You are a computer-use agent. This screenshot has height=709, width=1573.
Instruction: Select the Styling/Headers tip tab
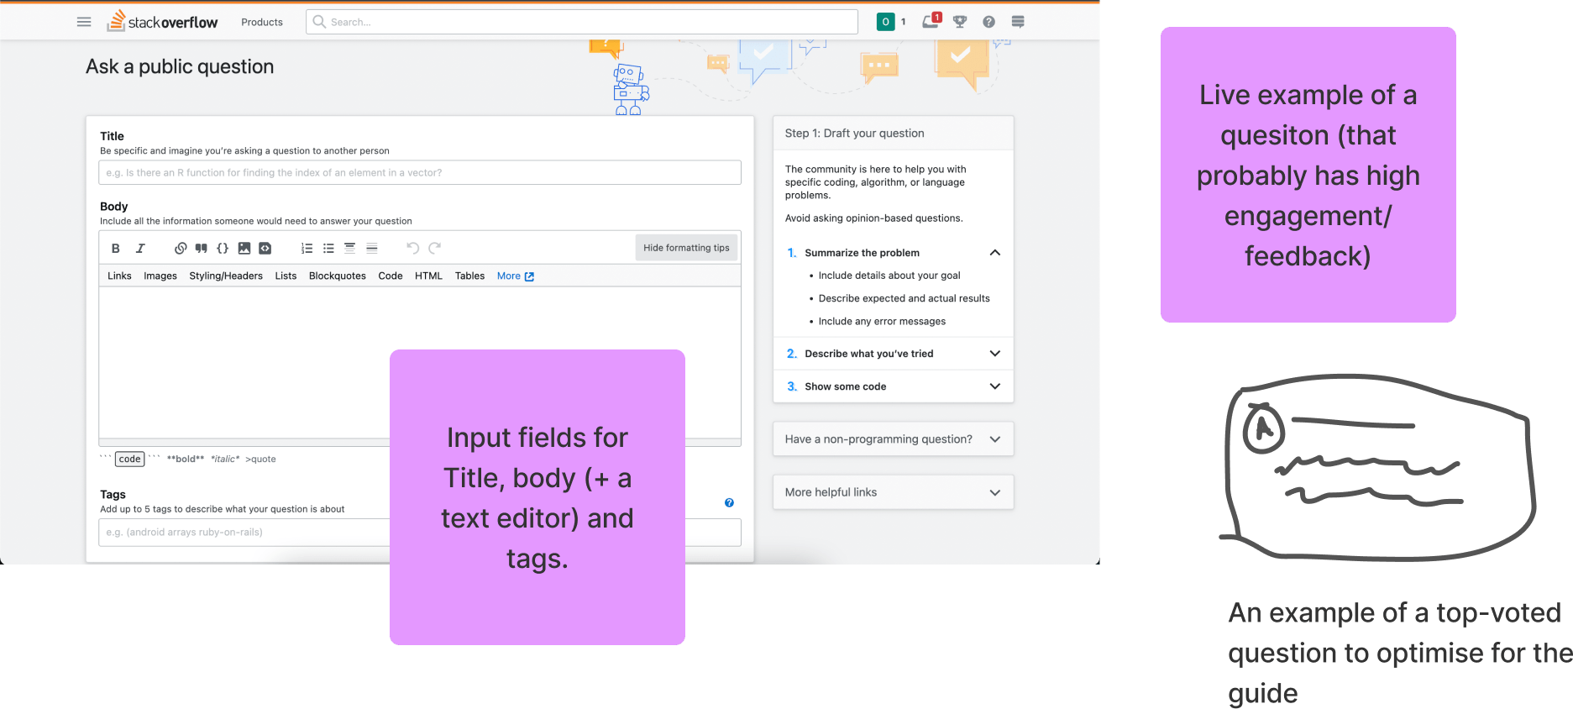pyautogui.click(x=226, y=276)
